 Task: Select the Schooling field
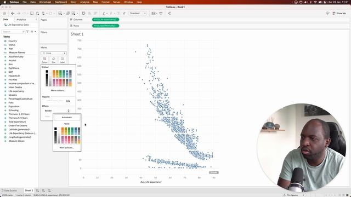pos(13,111)
